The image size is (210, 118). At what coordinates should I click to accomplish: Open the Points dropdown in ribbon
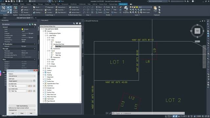pos(25,7)
